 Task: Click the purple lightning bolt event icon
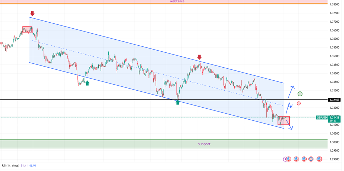285,159
